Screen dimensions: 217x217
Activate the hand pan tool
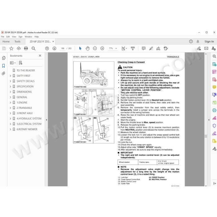88,48
